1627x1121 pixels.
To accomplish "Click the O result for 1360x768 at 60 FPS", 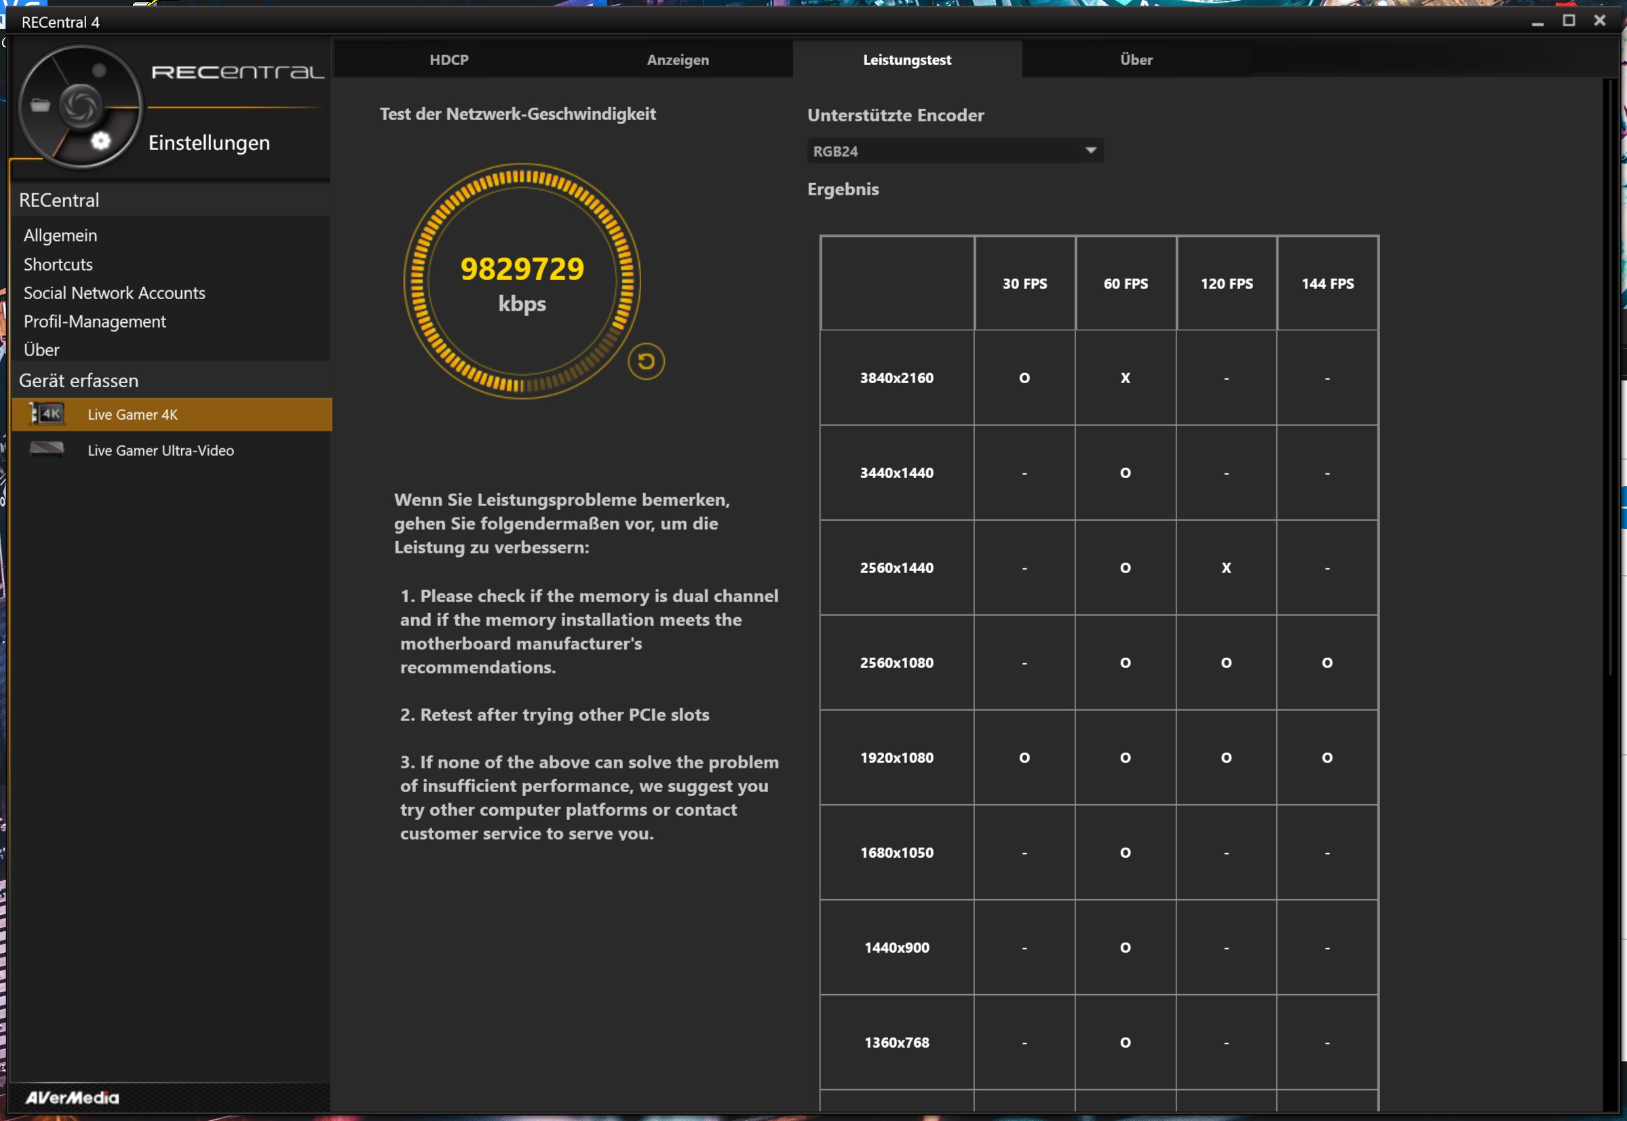I will point(1126,1042).
